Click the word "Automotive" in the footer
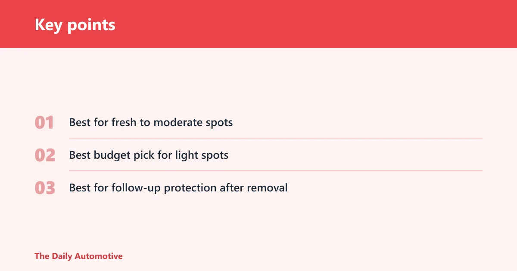Screen dimensions: 517x271 [x=99, y=256]
